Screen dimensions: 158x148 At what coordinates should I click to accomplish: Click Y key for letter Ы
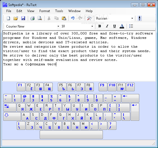click(x=67, y=107)
